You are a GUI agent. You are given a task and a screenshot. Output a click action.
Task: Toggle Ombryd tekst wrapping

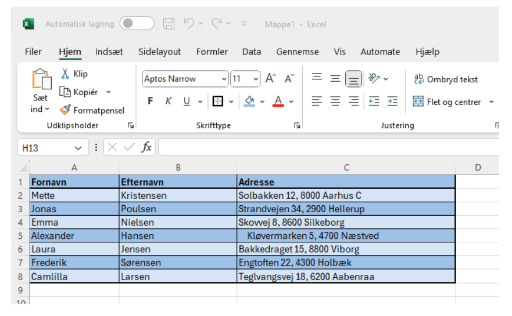click(446, 79)
